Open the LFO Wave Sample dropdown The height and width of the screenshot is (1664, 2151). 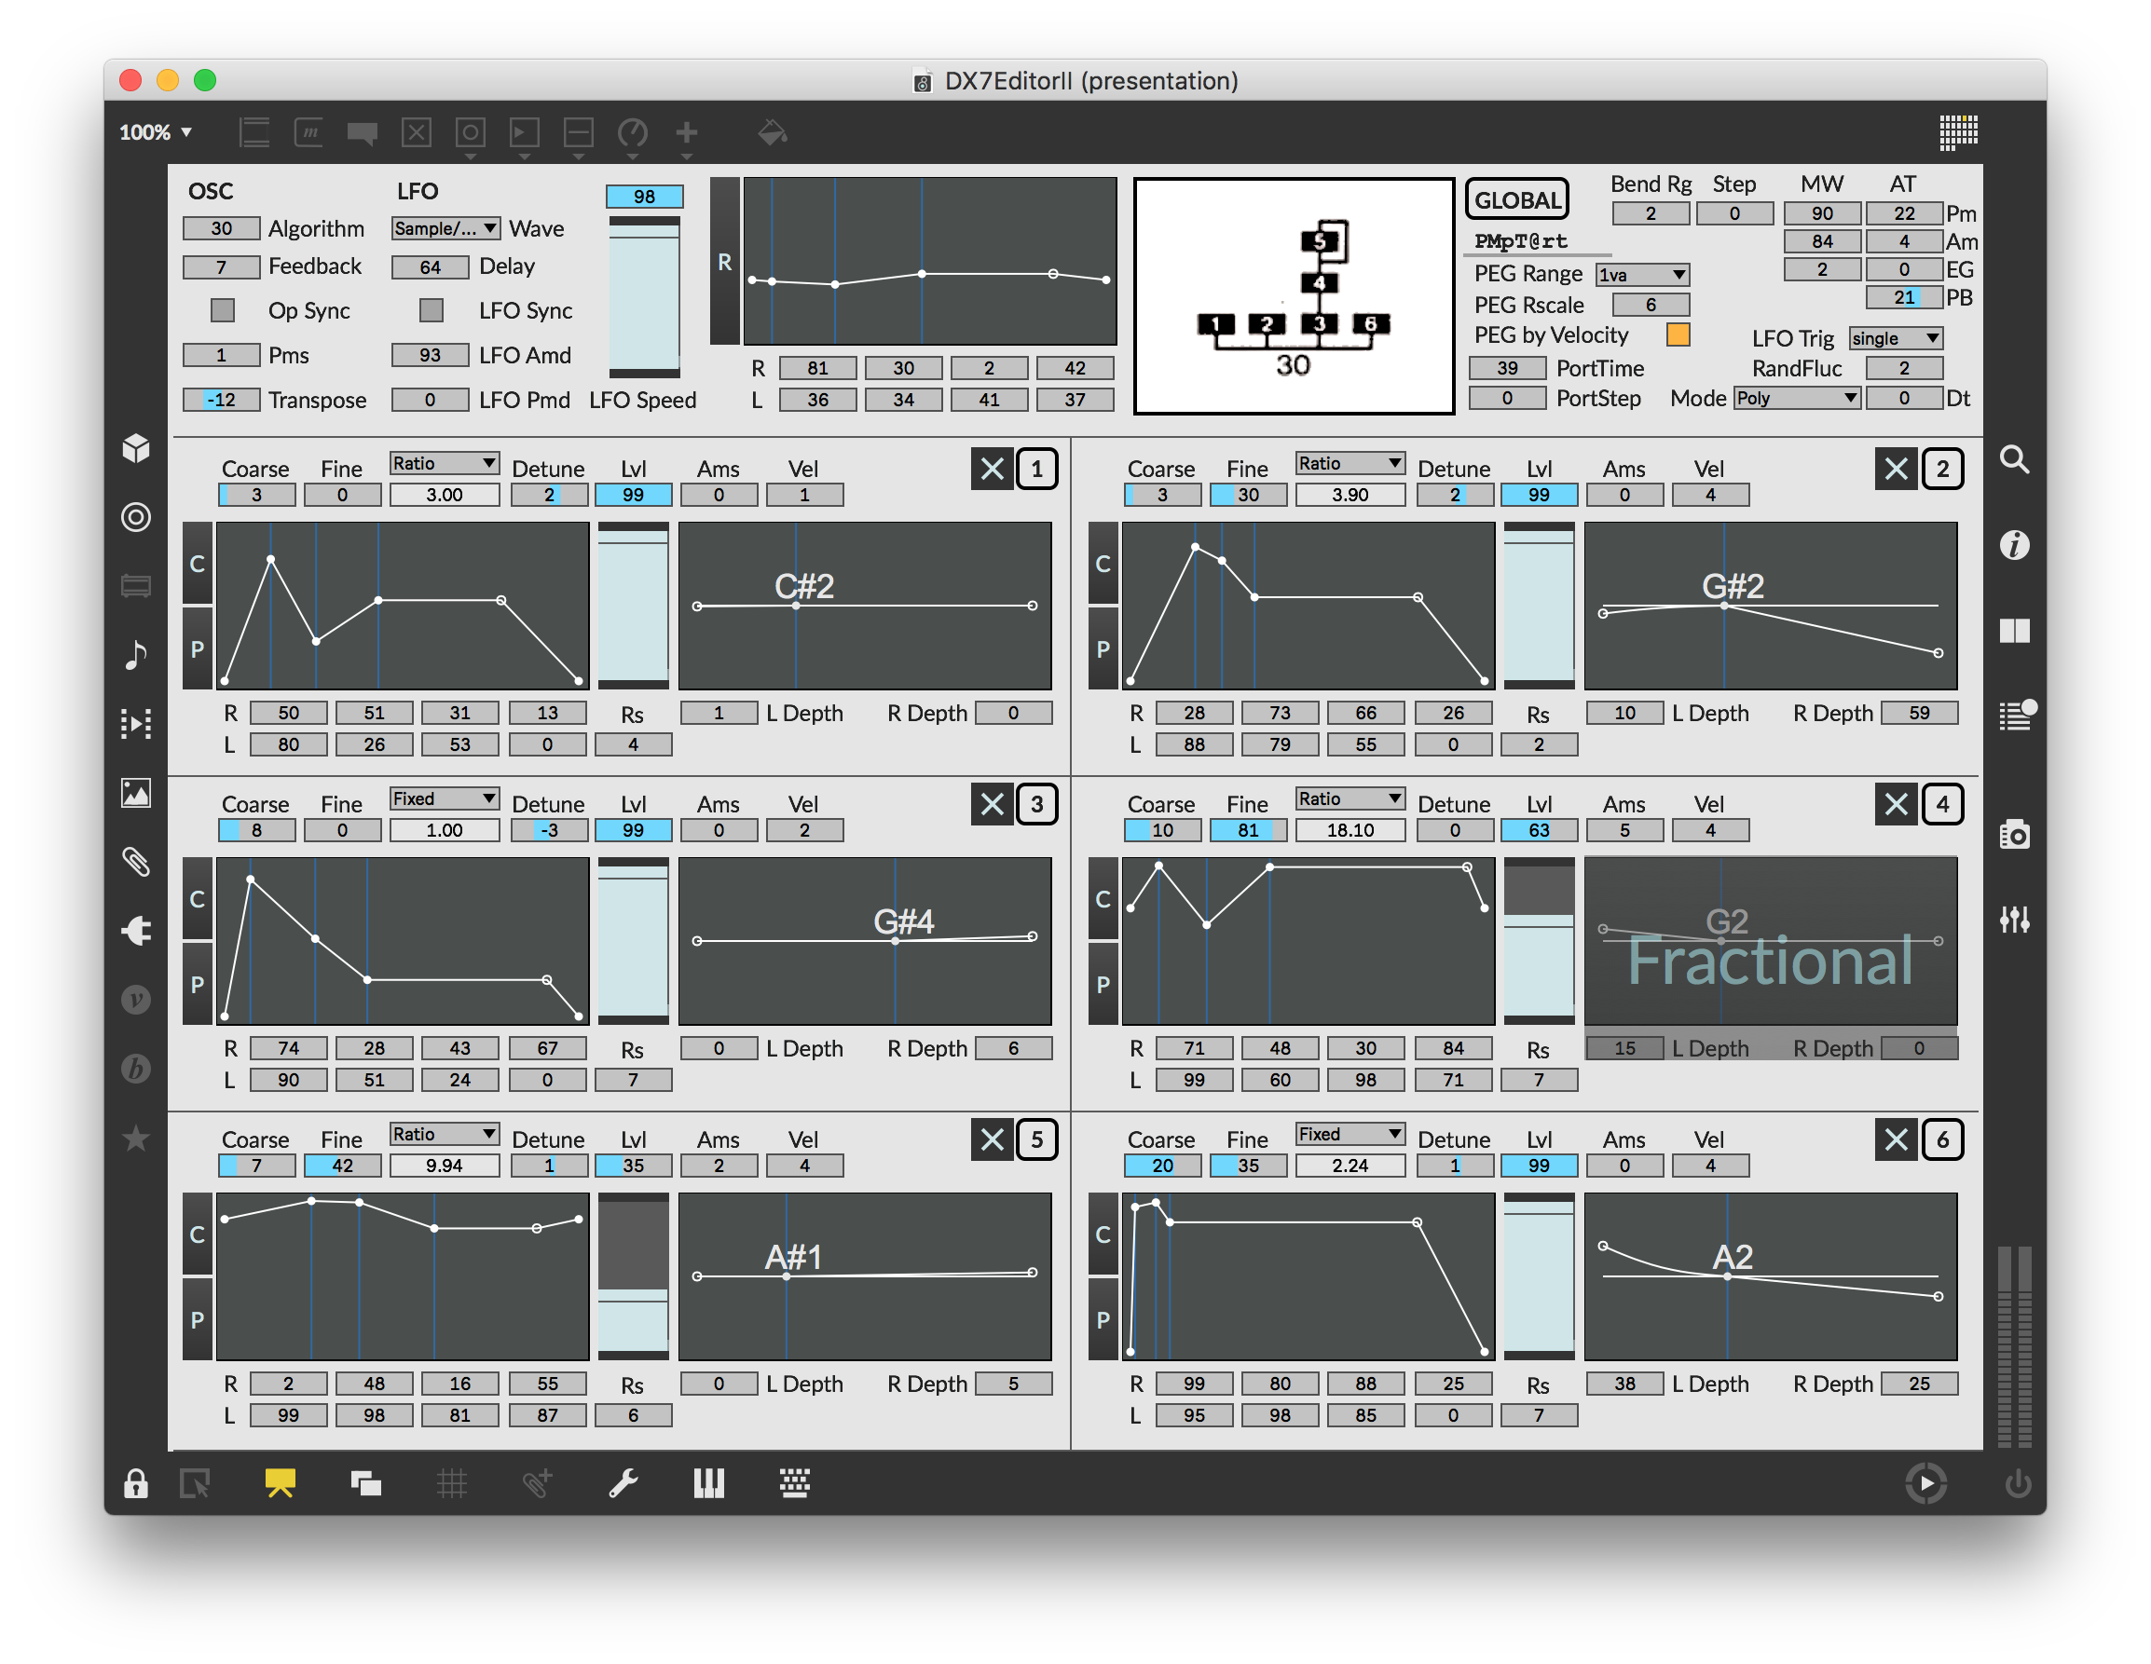point(446,228)
